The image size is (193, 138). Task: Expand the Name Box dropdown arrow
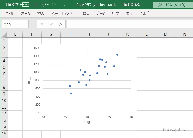point(26,24)
